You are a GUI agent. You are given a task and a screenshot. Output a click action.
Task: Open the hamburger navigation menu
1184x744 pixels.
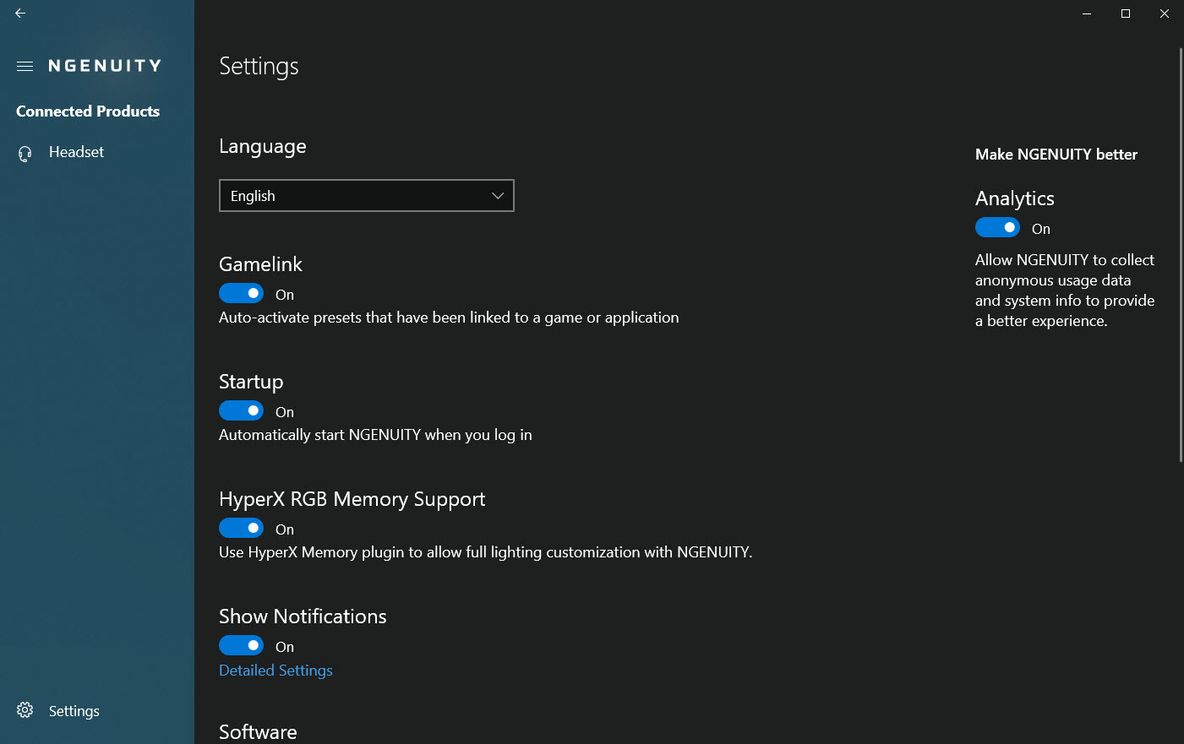[x=25, y=66]
